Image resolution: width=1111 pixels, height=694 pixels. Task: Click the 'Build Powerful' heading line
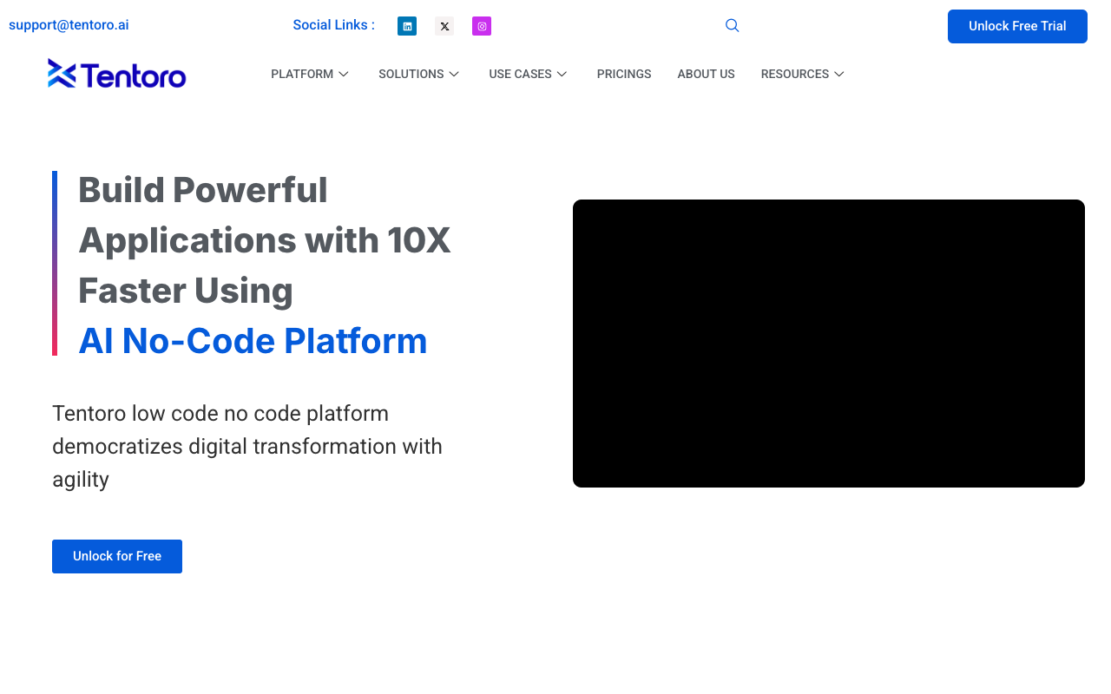(203, 190)
